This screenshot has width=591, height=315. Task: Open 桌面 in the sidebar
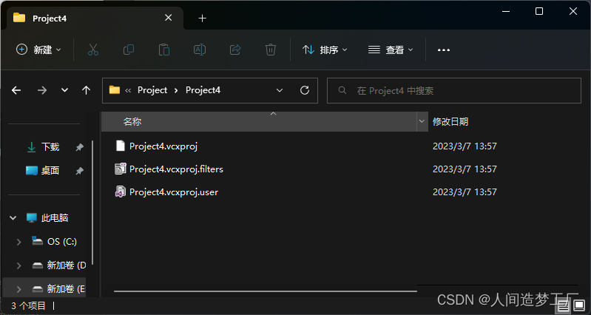50,171
